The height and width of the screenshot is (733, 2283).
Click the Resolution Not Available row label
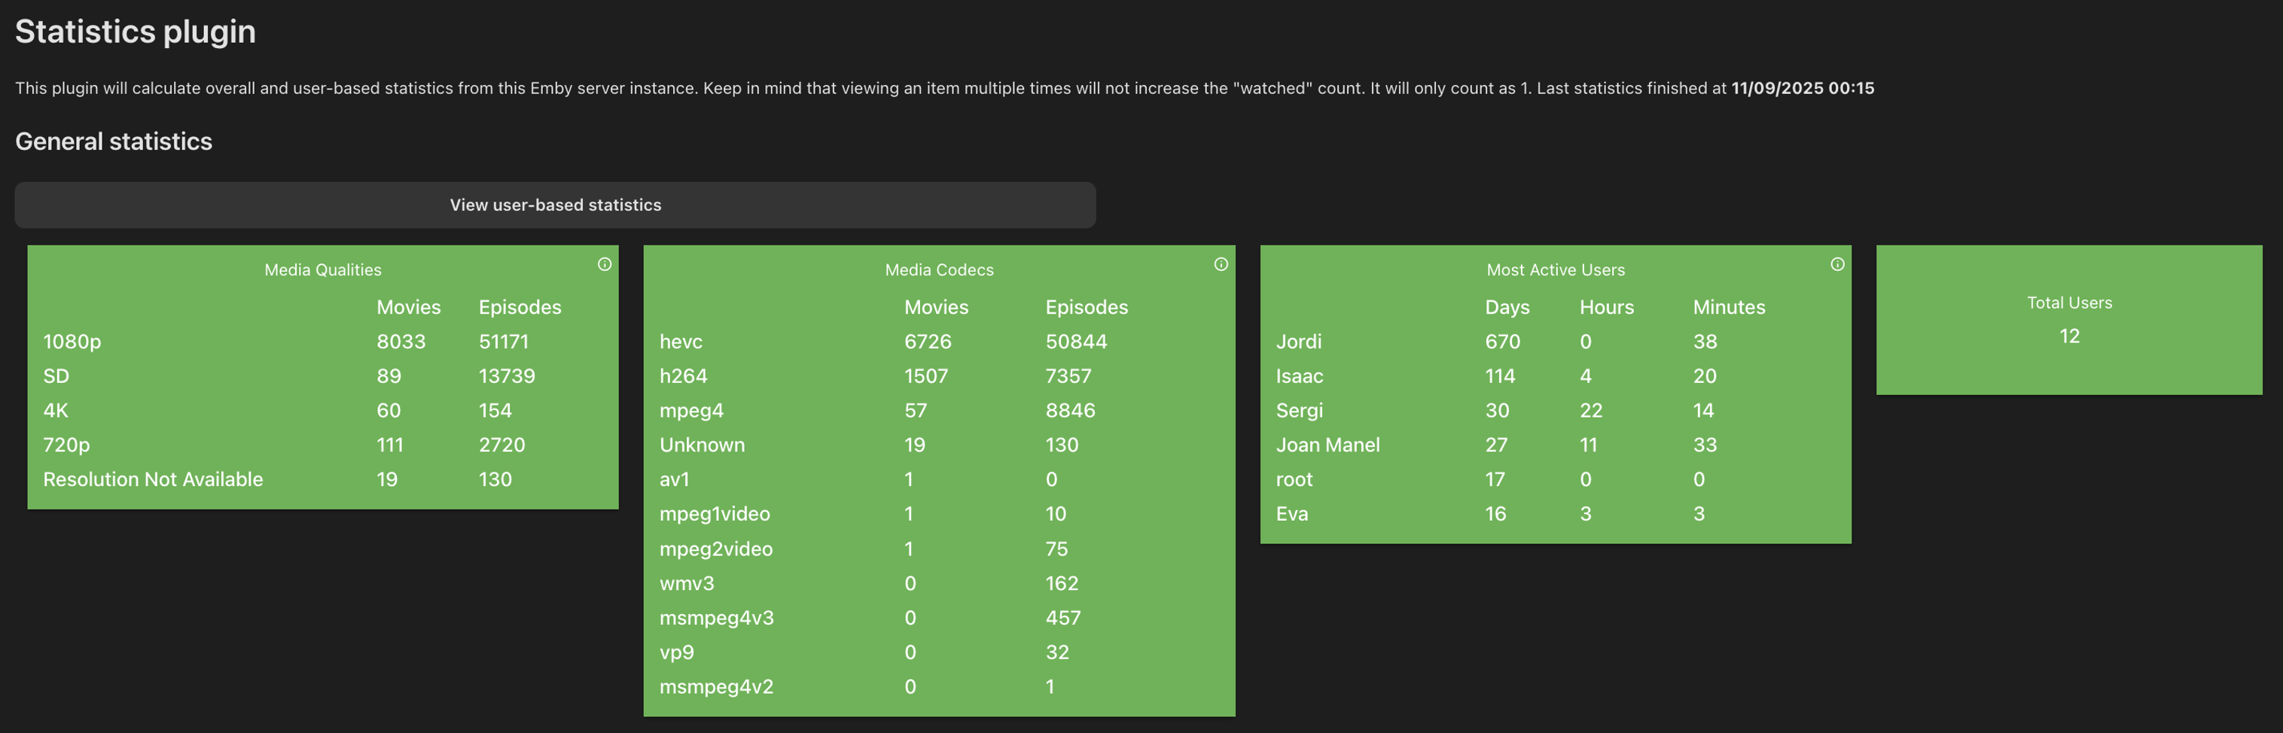[x=154, y=480]
